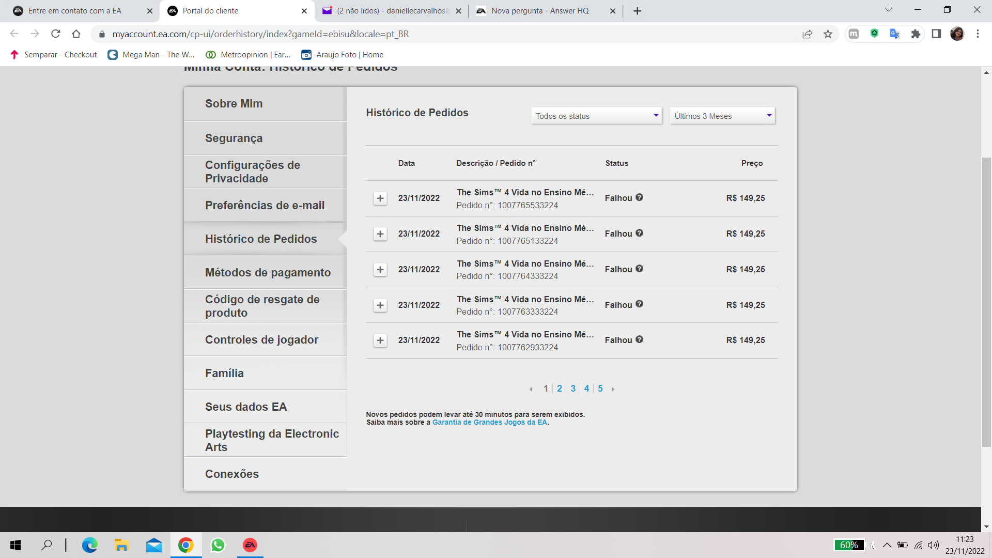
Task: Reload the current page
Action: tap(56, 34)
